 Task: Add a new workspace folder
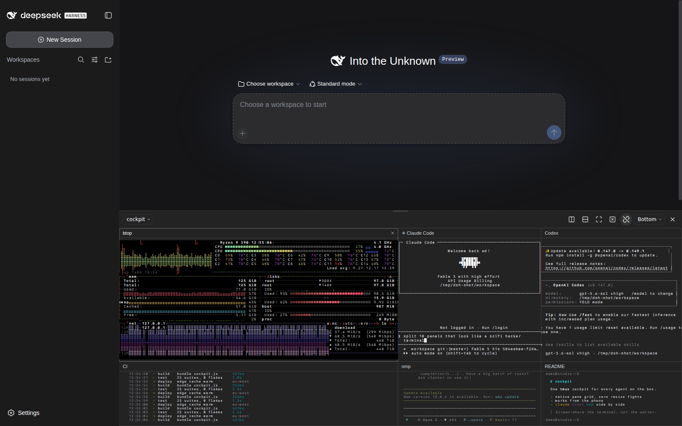click(108, 60)
